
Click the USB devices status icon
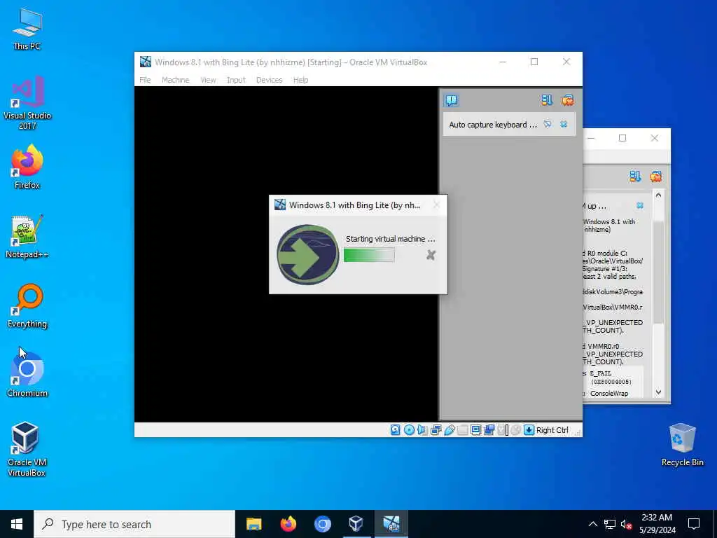click(x=449, y=430)
